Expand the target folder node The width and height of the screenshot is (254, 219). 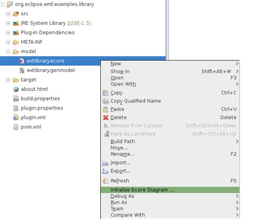click(x=8, y=80)
